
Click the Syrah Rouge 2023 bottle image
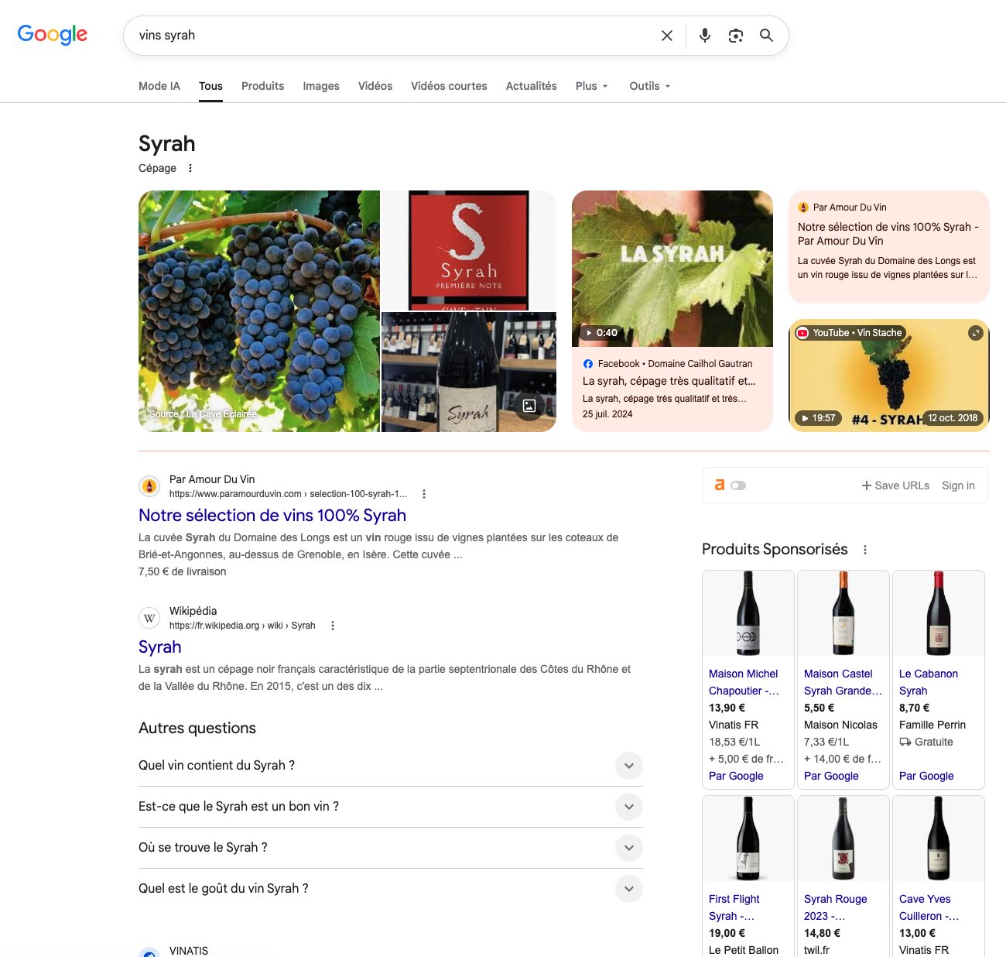(x=843, y=839)
